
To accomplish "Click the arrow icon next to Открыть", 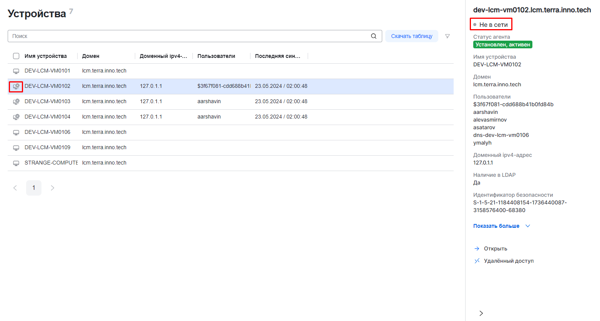I will tap(477, 249).
